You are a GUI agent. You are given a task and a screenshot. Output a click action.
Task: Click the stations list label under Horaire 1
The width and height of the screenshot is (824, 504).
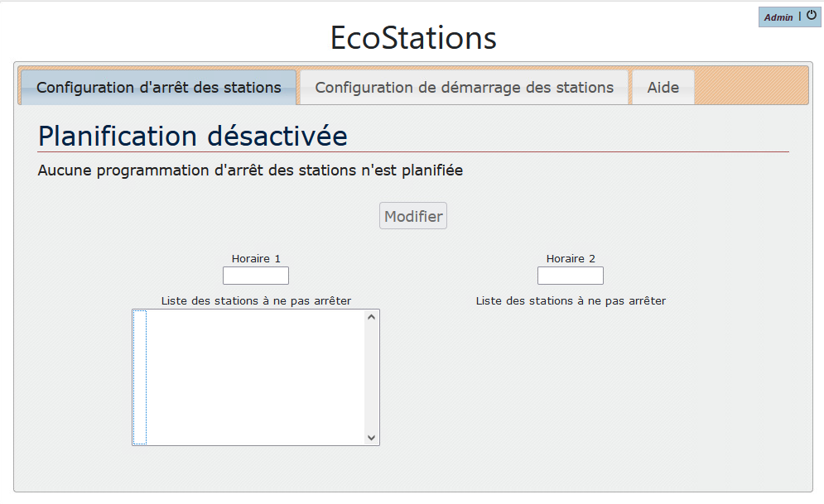coord(256,301)
